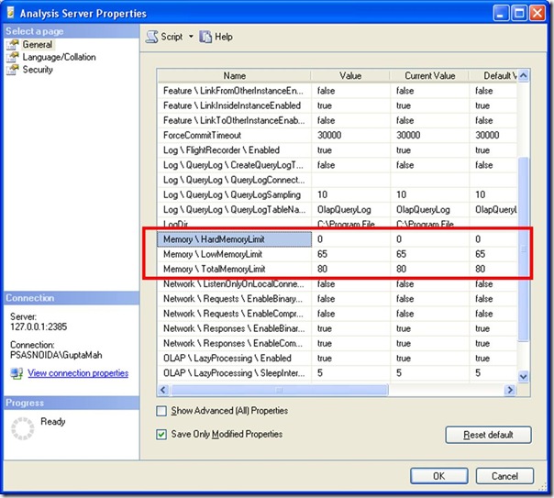The image size is (554, 498).
Task: Click the Script icon in toolbar
Action: click(x=151, y=37)
